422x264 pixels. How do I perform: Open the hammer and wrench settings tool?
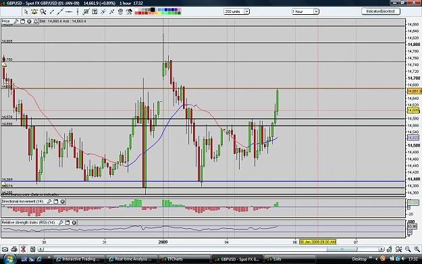click(129, 11)
